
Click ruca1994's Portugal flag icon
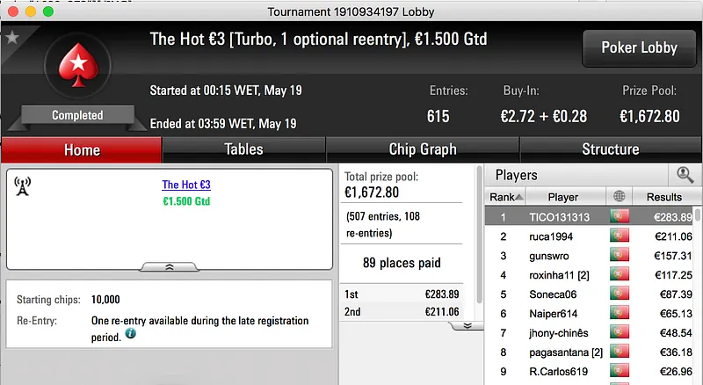click(x=620, y=236)
